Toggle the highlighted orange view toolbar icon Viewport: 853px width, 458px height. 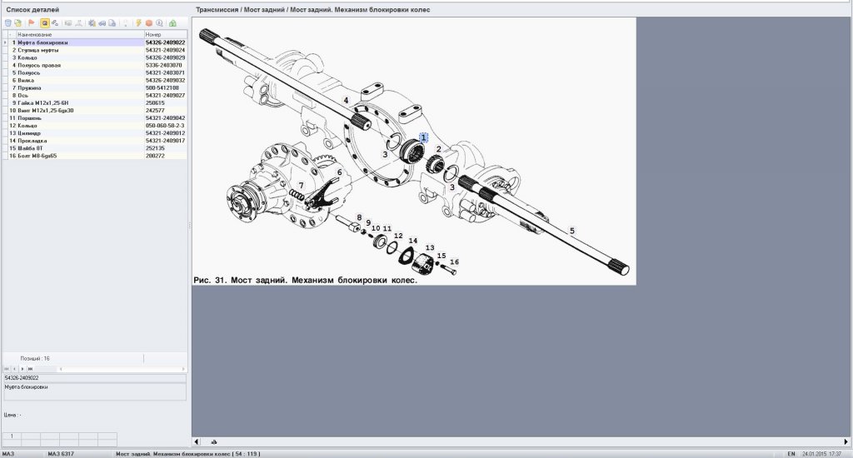click(x=45, y=22)
